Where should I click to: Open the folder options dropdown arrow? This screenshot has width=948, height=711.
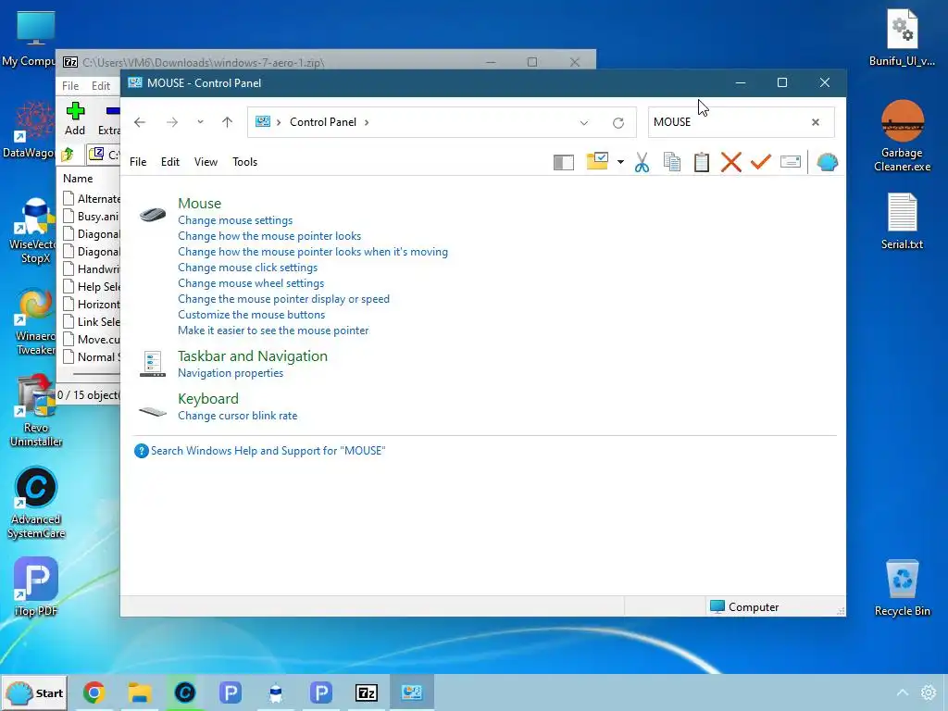click(x=620, y=162)
